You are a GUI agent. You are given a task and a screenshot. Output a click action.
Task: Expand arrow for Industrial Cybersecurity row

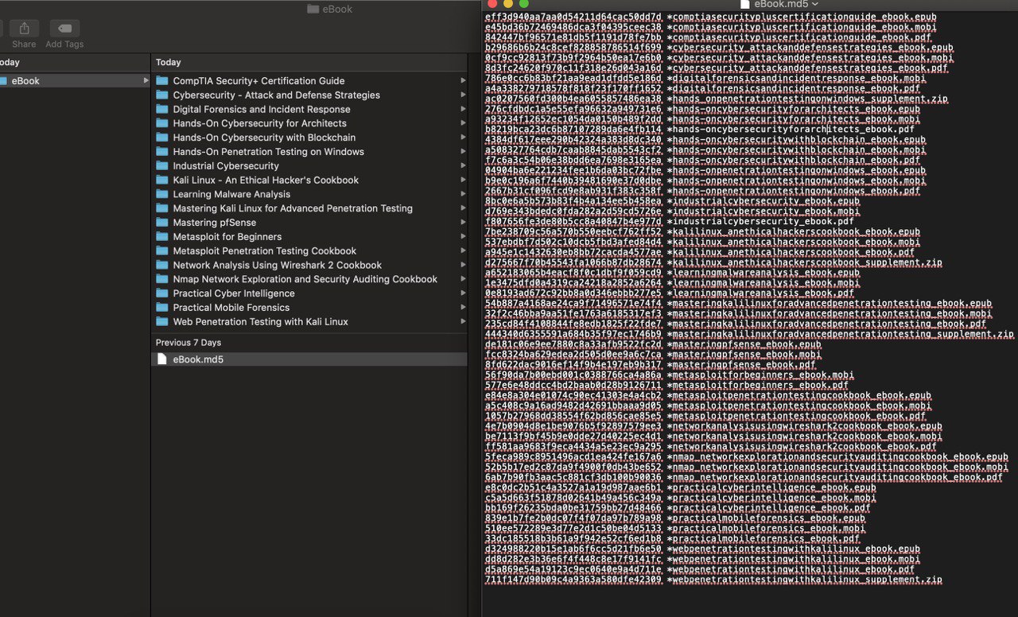click(464, 166)
